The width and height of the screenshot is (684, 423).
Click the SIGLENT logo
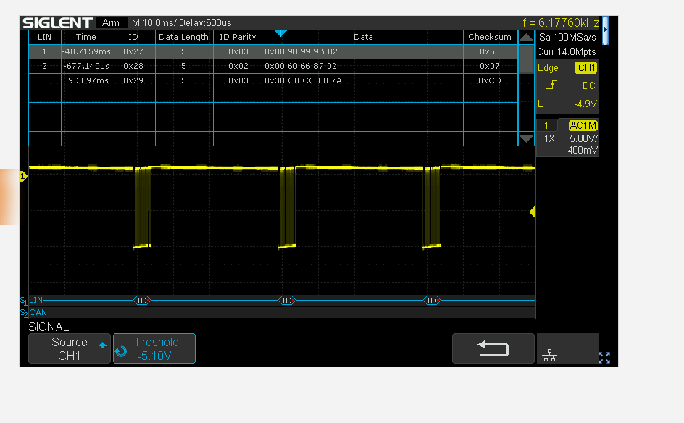coord(57,22)
